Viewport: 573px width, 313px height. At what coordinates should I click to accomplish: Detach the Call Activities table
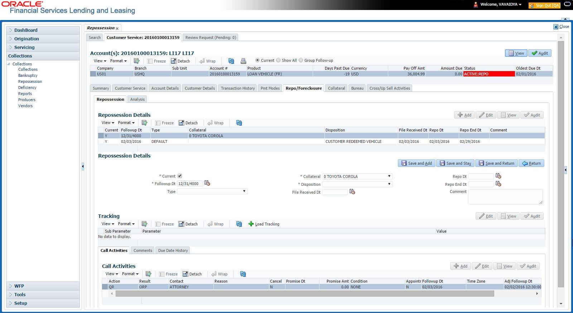click(x=192, y=274)
